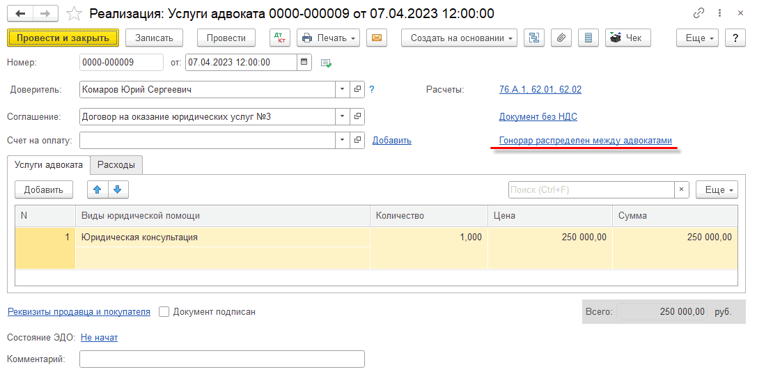The width and height of the screenshot is (757, 374).
Task: Click the Реквизиты продавца и покупателя link
Action: tap(79, 312)
